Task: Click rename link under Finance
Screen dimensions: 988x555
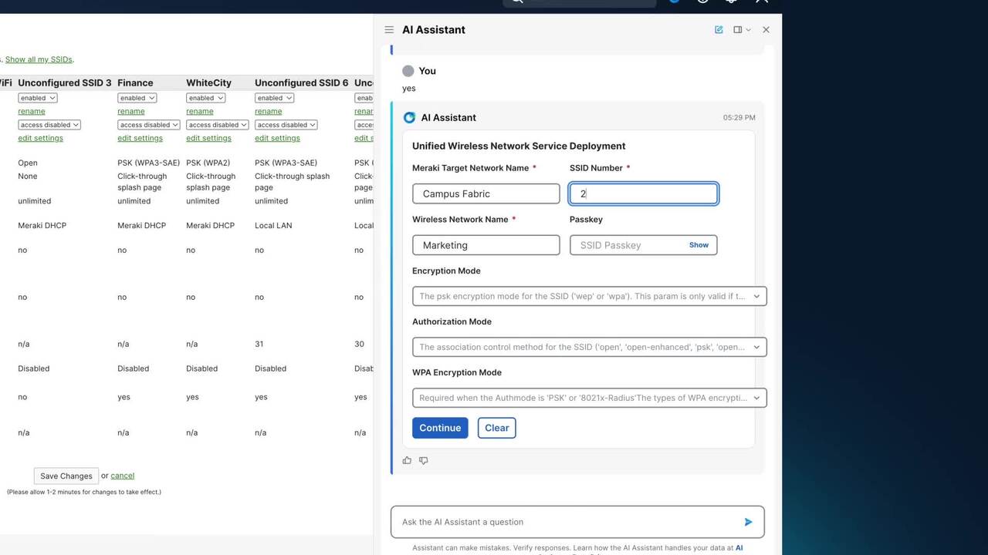Action: pos(131,112)
